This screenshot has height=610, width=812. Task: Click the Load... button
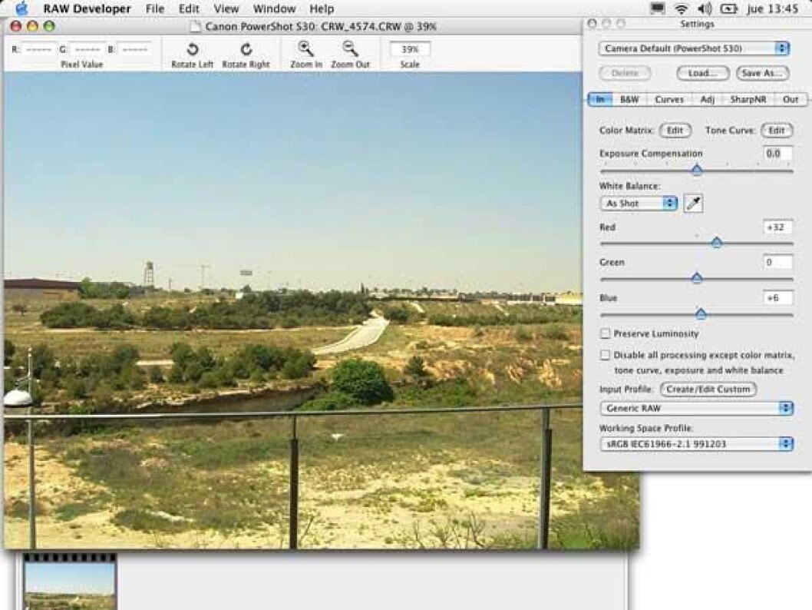pyautogui.click(x=703, y=73)
